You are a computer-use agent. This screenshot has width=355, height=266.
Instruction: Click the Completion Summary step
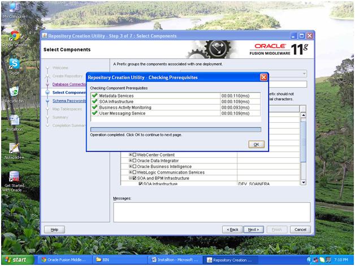point(69,125)
